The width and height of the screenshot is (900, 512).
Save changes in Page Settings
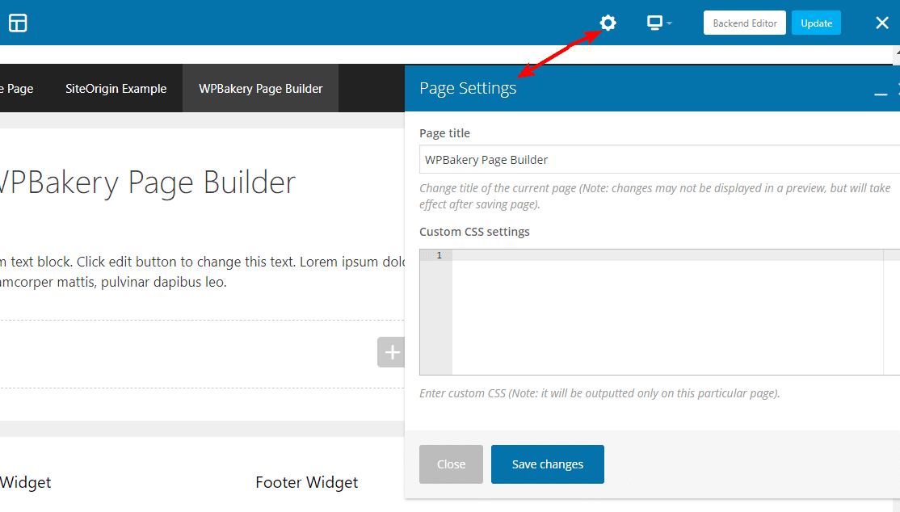click(547, 464)
